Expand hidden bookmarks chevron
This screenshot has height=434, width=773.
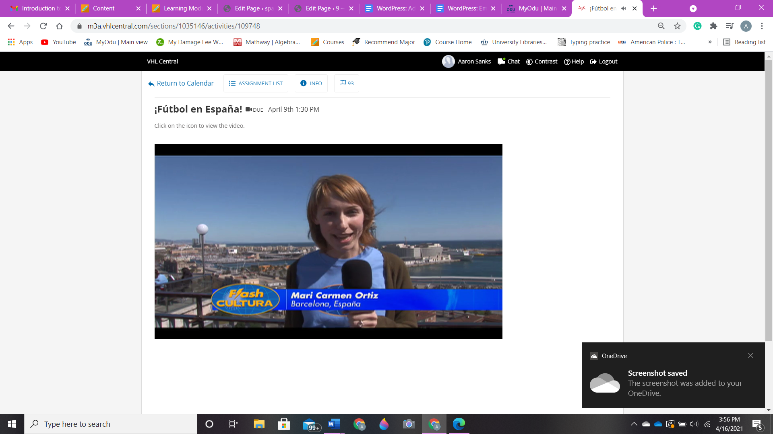coord(710,42)
